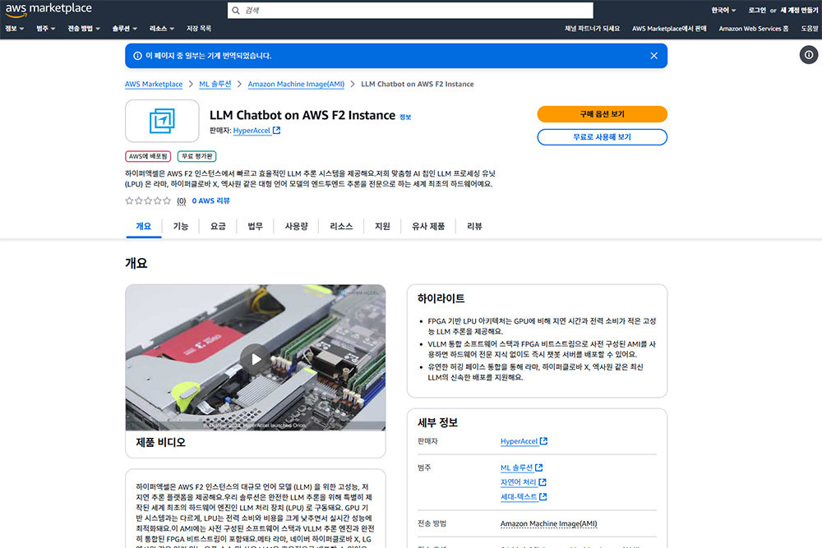Open the ML 솔루션 breadcrumb link
The height and width of the screenshot is (548, 822).
point(215,84)
